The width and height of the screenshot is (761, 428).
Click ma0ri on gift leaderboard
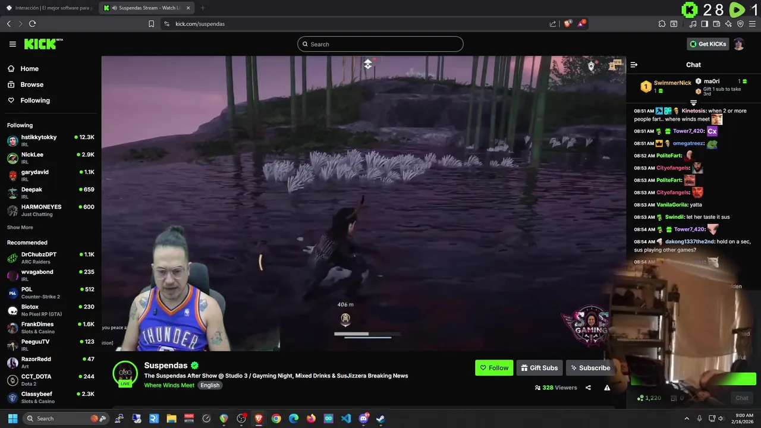tap(712, 81)
